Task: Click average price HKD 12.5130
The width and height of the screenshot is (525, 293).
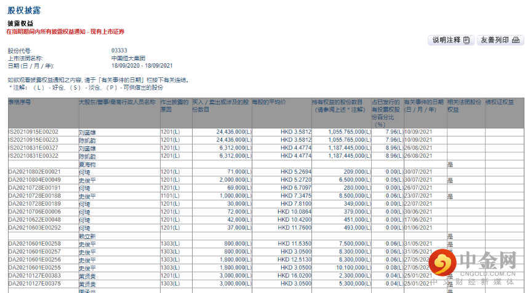Action: [294, 260]
